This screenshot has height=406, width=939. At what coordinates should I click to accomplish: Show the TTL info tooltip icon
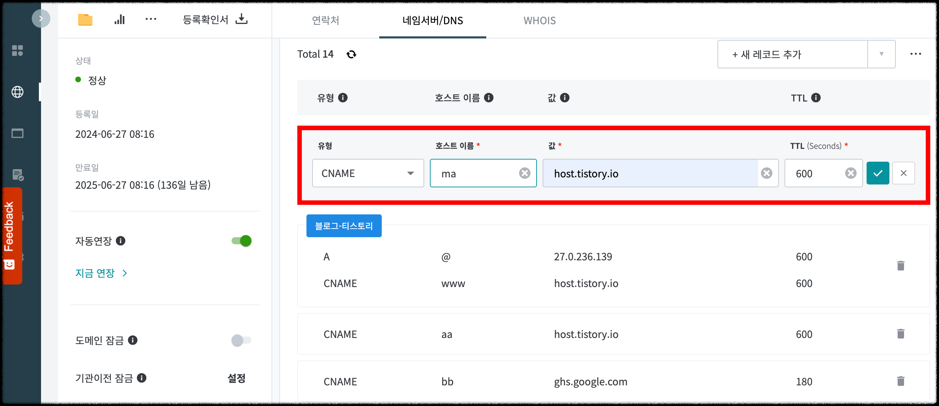click(x=816, y=98)
